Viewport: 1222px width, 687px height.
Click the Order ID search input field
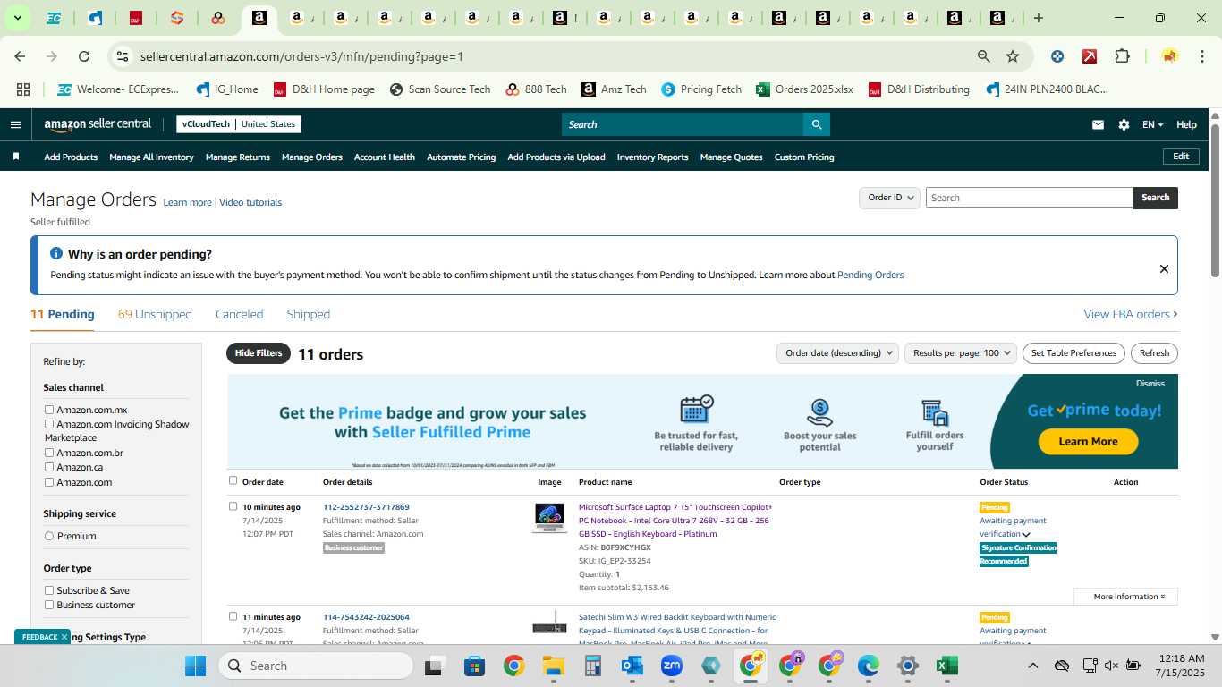(x=1029, y=198)
